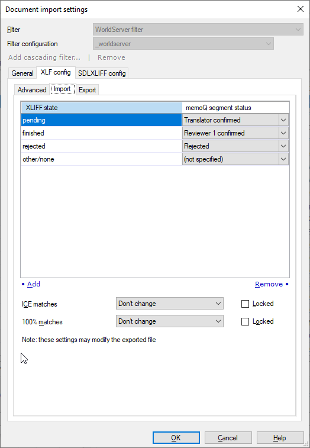The width and height of the screenshot is (310, 448).
Task: Switch to the General tab
Action: 22,73
